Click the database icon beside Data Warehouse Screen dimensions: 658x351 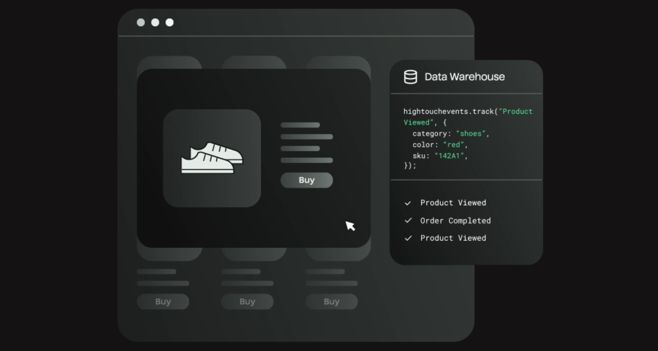[411, 77]
